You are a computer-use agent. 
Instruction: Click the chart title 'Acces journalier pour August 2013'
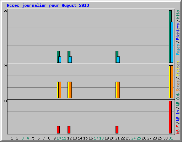48,6
